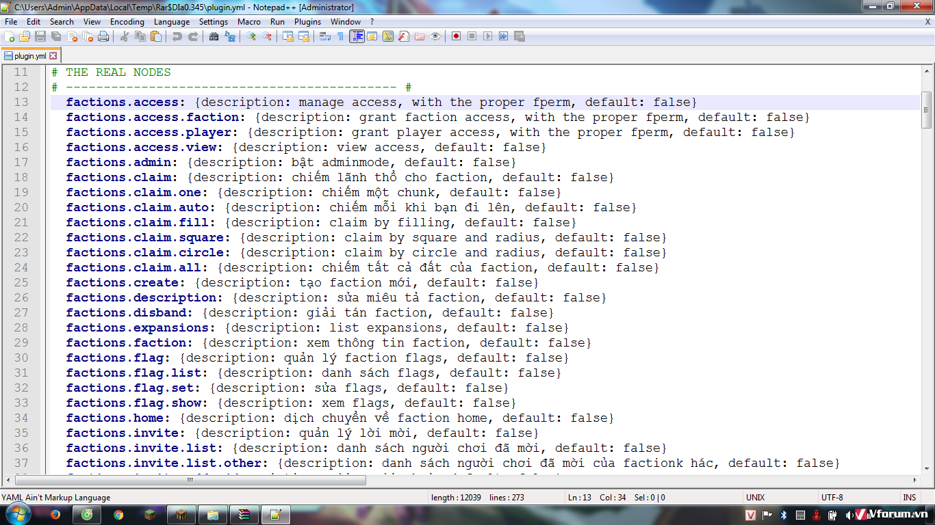Screen dimensions: 935x525
Task: Click the Cut scissors icon
Action: 125,36
